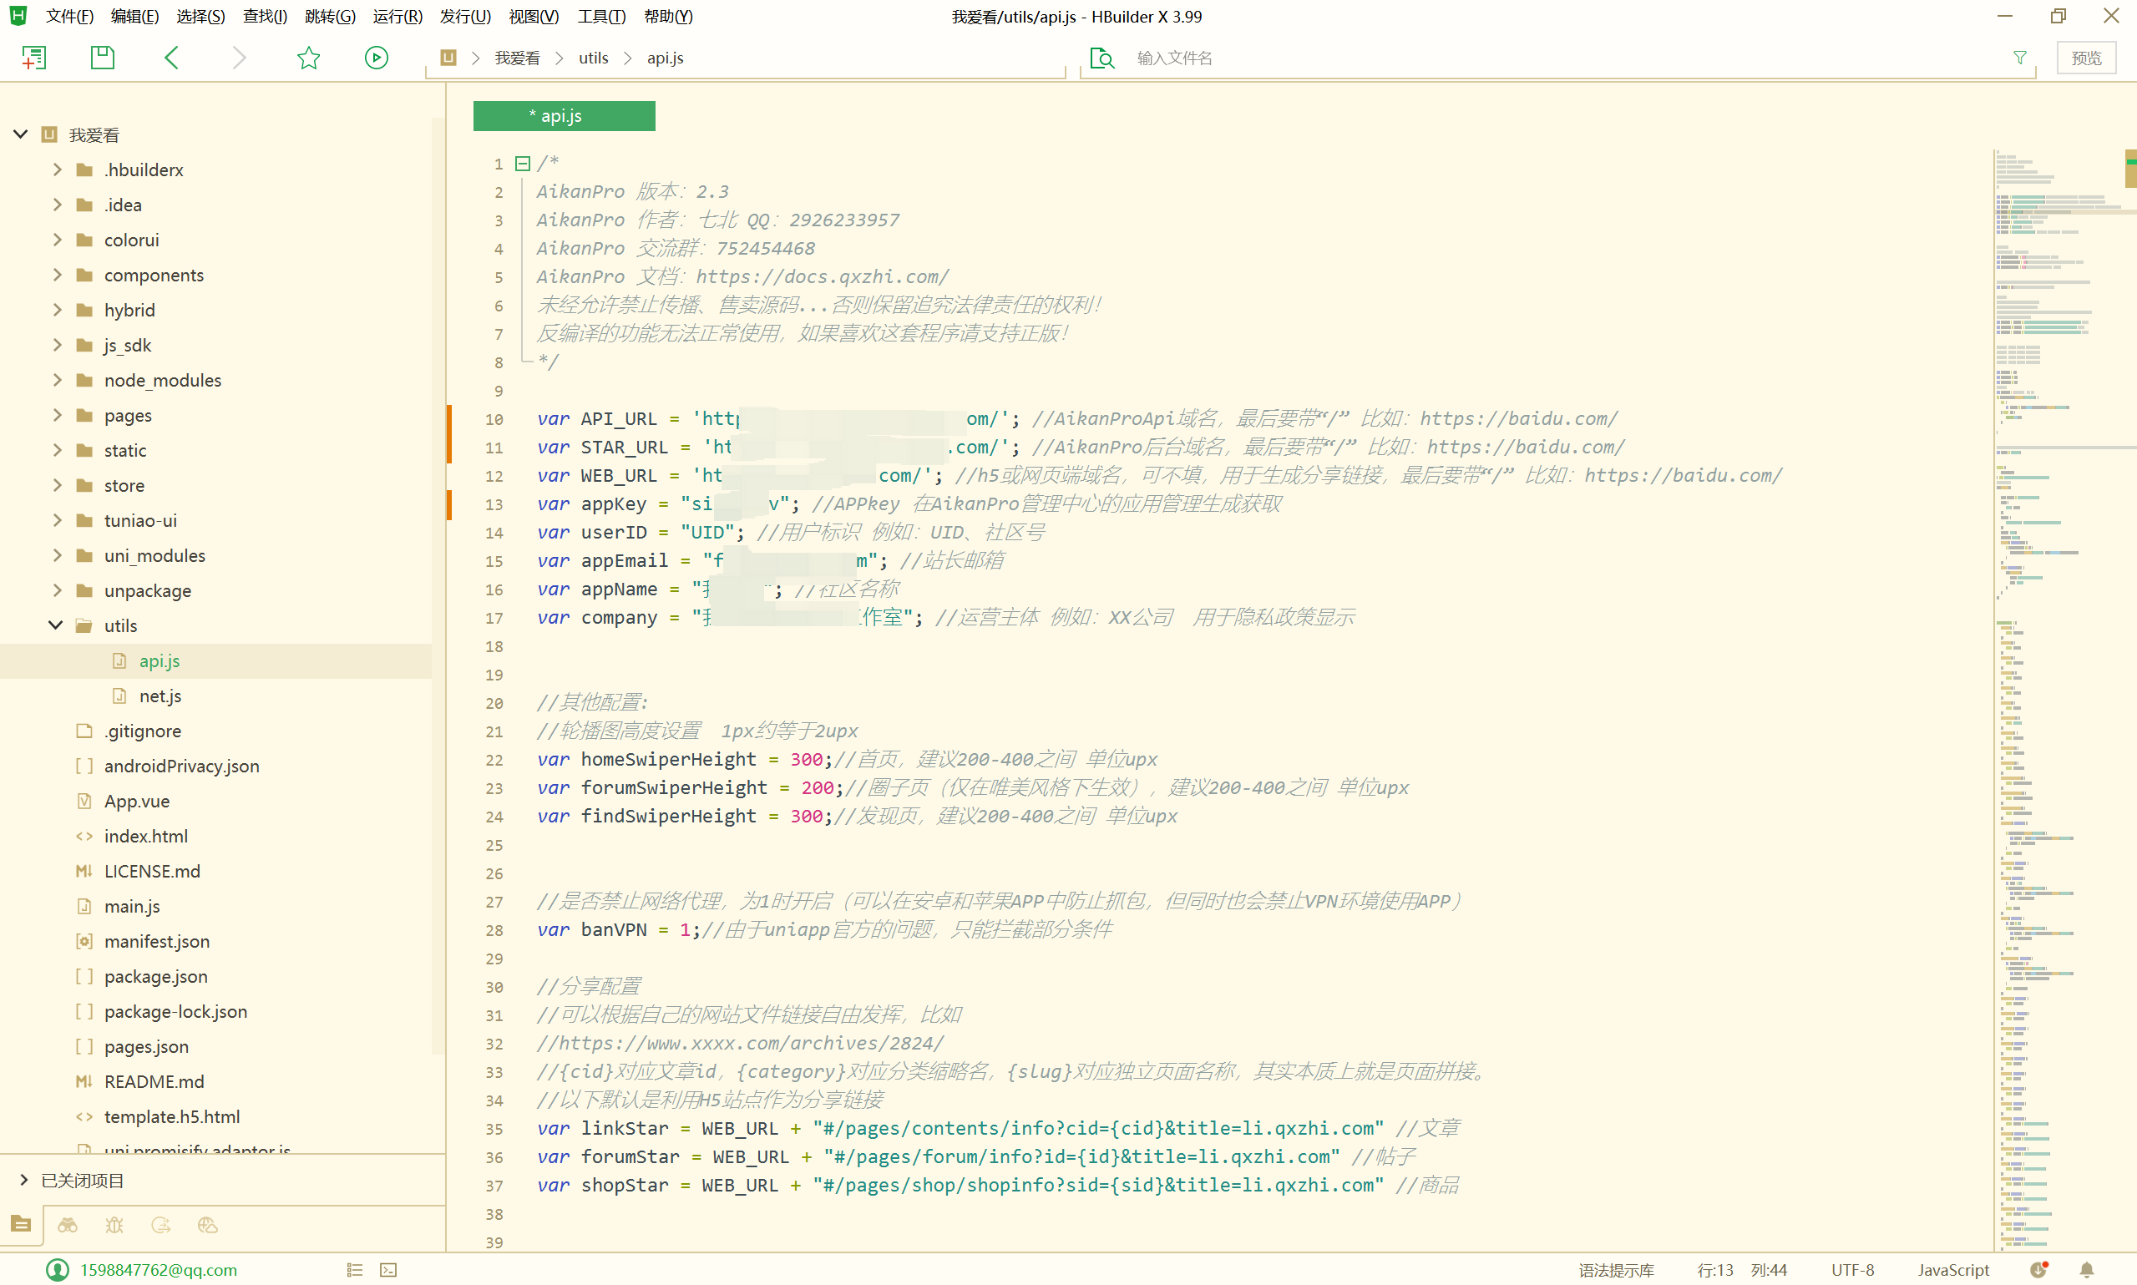The width and height of the screenshot is (2137, 1285).
Task: Select the api.js editor tab
Action: tap(564, 116)
